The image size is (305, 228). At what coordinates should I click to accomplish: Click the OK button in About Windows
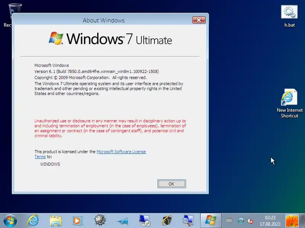point(172,184)
